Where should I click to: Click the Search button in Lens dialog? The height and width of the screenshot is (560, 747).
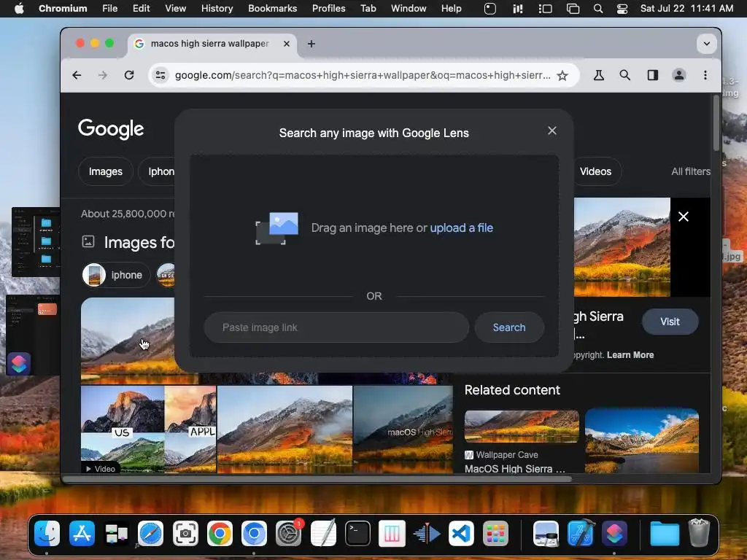508,327
